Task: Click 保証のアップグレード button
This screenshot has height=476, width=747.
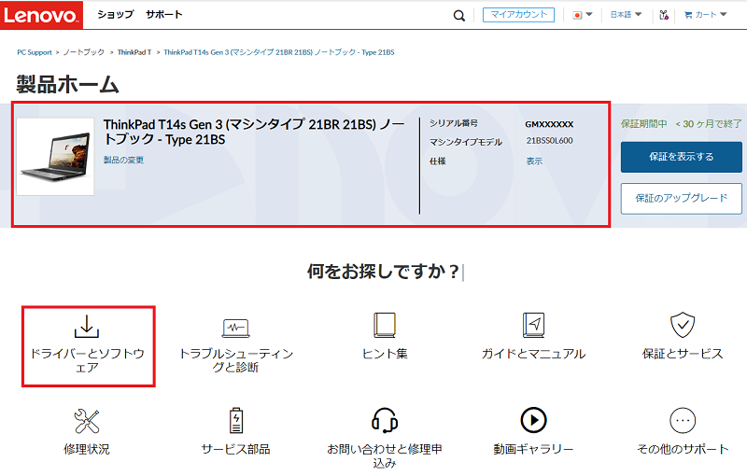Action: point(682,199)
